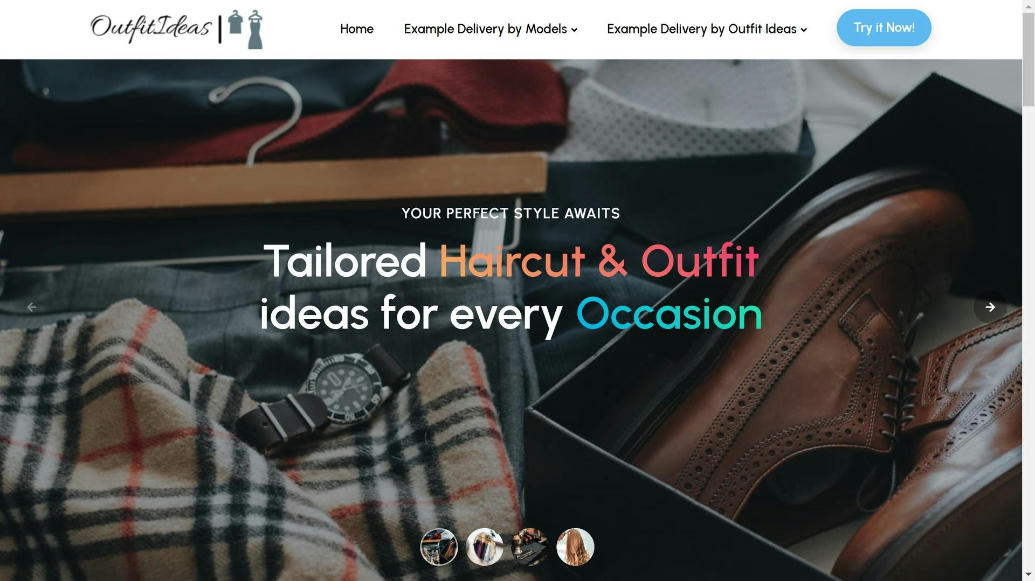Expand chevron beside Example Delivery by Outfit Ideas
This screenshot has height=581, width=1035.
[804, 30]
